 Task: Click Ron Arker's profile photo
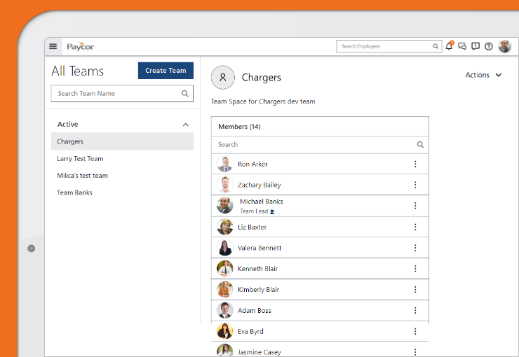224,164
